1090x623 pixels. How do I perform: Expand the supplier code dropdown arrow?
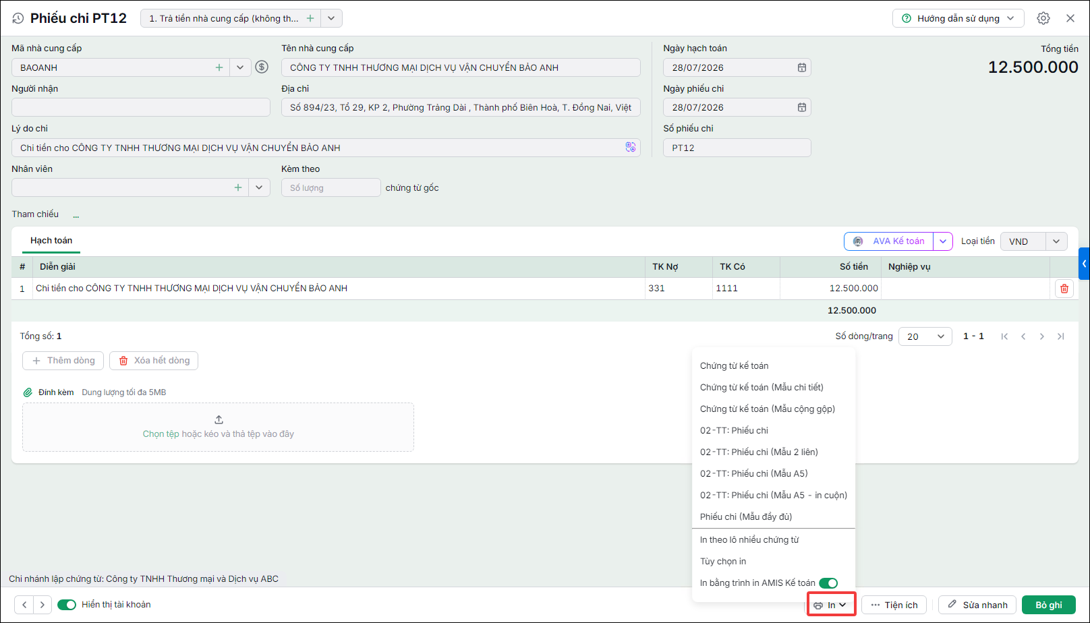click(240, 67)
